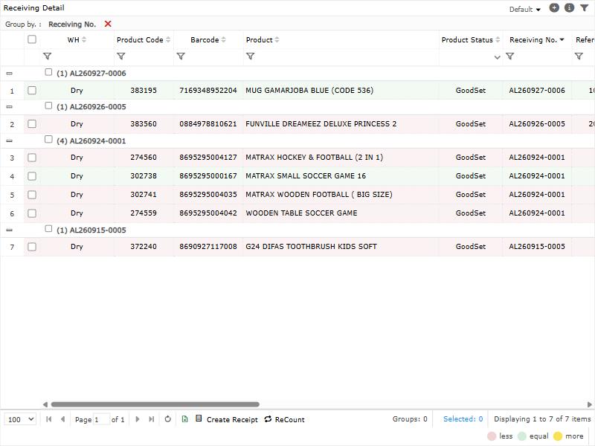Click 'Displaying 1 to 7 of 7 items' text
Viewport: 595px width, 446px height.
[x=542, y=418]
